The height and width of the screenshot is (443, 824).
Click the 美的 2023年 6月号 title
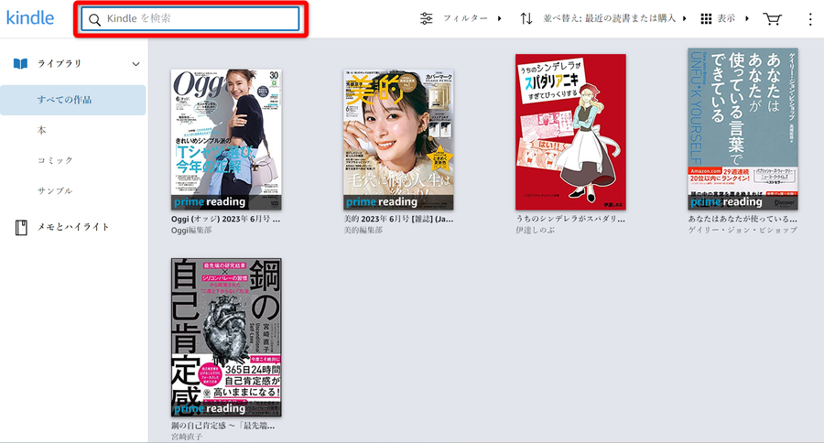click(398, 219)
